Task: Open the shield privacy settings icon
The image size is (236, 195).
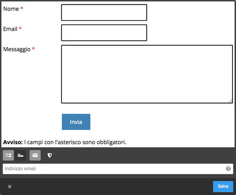Action: [50, 155]
